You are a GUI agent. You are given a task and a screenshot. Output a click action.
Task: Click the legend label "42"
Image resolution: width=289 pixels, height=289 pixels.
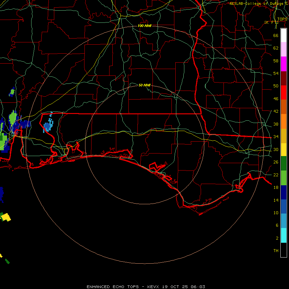276,111
